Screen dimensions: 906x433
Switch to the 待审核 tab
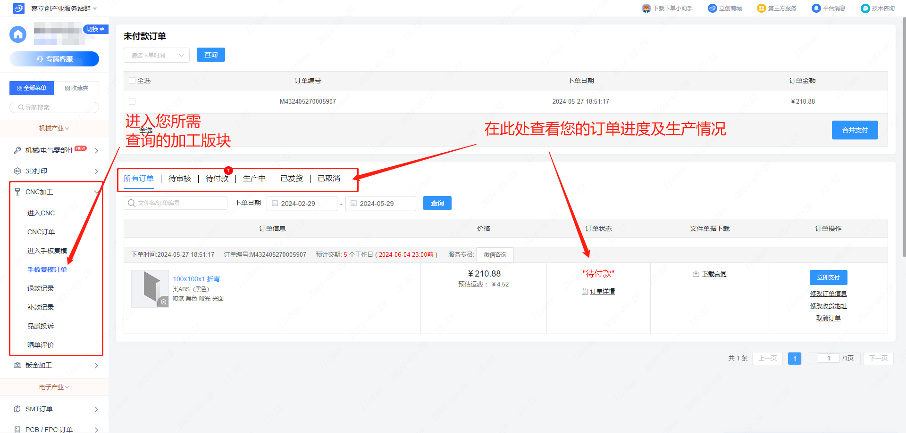180,179
